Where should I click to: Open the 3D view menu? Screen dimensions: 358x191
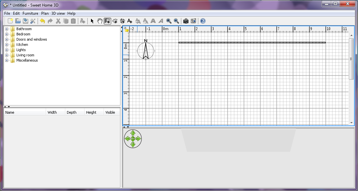coord(58,13)
